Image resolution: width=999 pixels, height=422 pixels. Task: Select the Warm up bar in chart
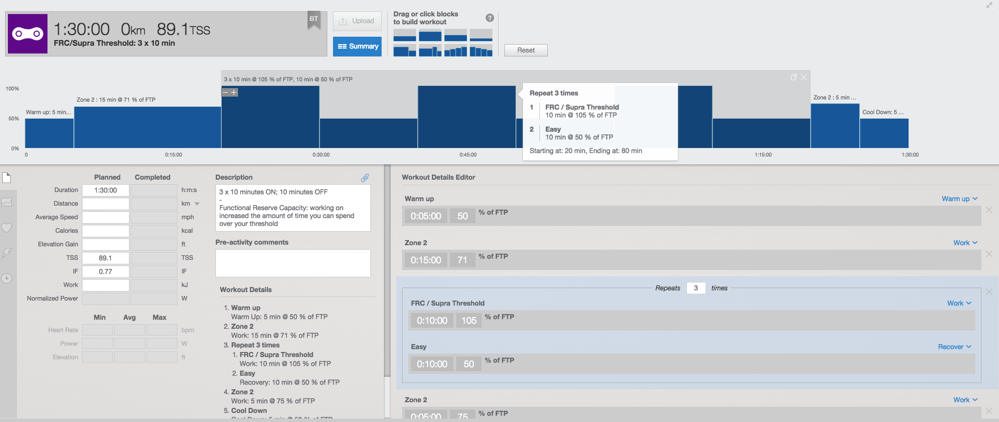(49, 133)
